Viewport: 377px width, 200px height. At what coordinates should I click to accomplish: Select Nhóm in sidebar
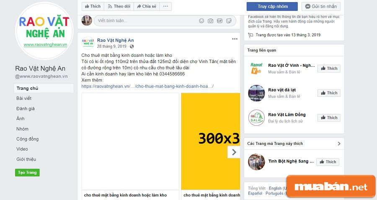click(x=22, y=129)
